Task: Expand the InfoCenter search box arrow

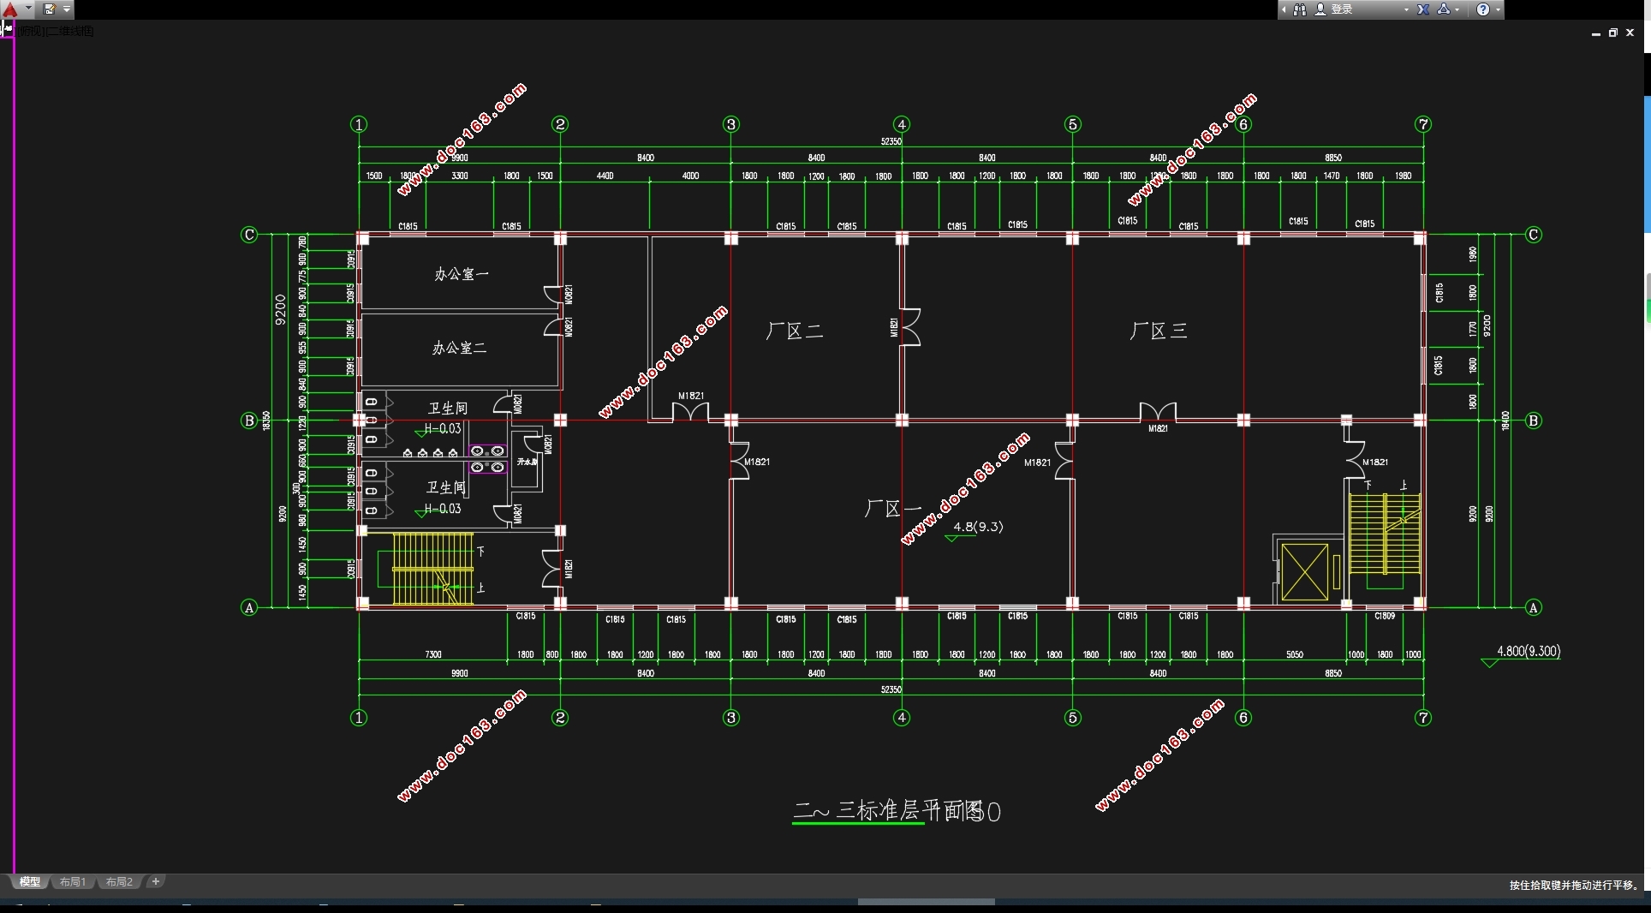Action: (1284, 9)
